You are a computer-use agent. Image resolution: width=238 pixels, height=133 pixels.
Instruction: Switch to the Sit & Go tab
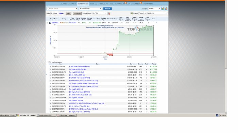(x=93, y=4)
